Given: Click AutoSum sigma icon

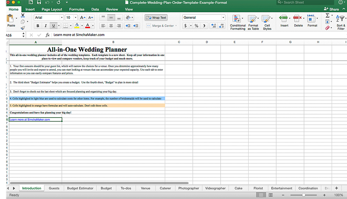Looking at the screenshot, I should (x=327, y=15).
